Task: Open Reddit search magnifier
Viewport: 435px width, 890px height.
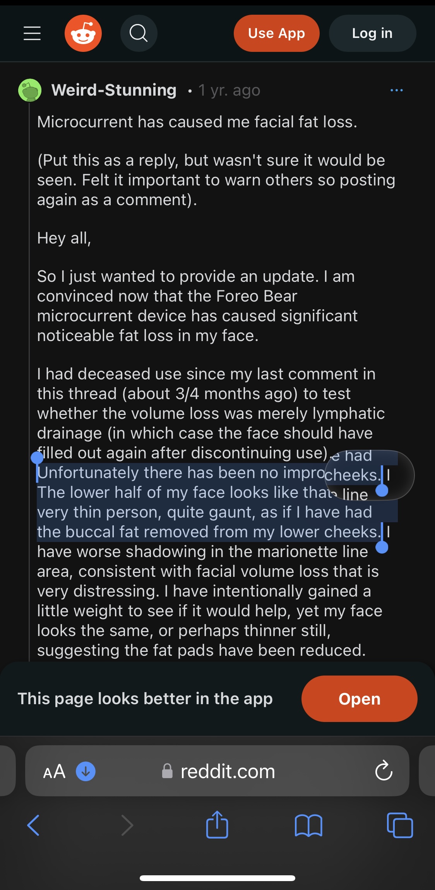Action: tap(139, 33)
